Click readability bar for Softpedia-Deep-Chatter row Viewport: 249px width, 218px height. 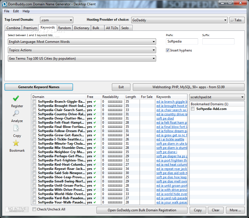115,118
